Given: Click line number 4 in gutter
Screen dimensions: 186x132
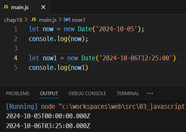Looking at the screenshot, I should coord(16,58).
